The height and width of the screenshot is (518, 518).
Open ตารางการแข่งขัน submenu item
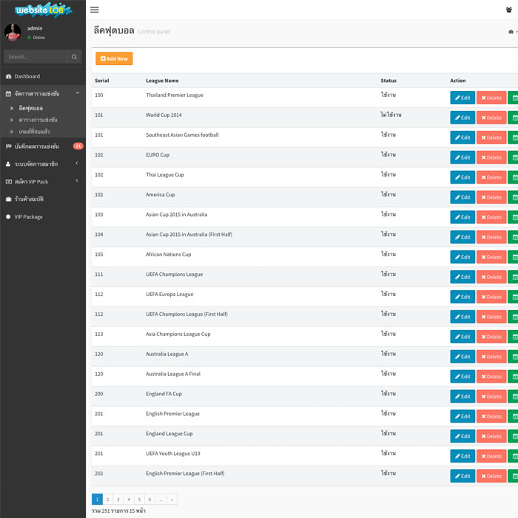click(x=38, y=120)
